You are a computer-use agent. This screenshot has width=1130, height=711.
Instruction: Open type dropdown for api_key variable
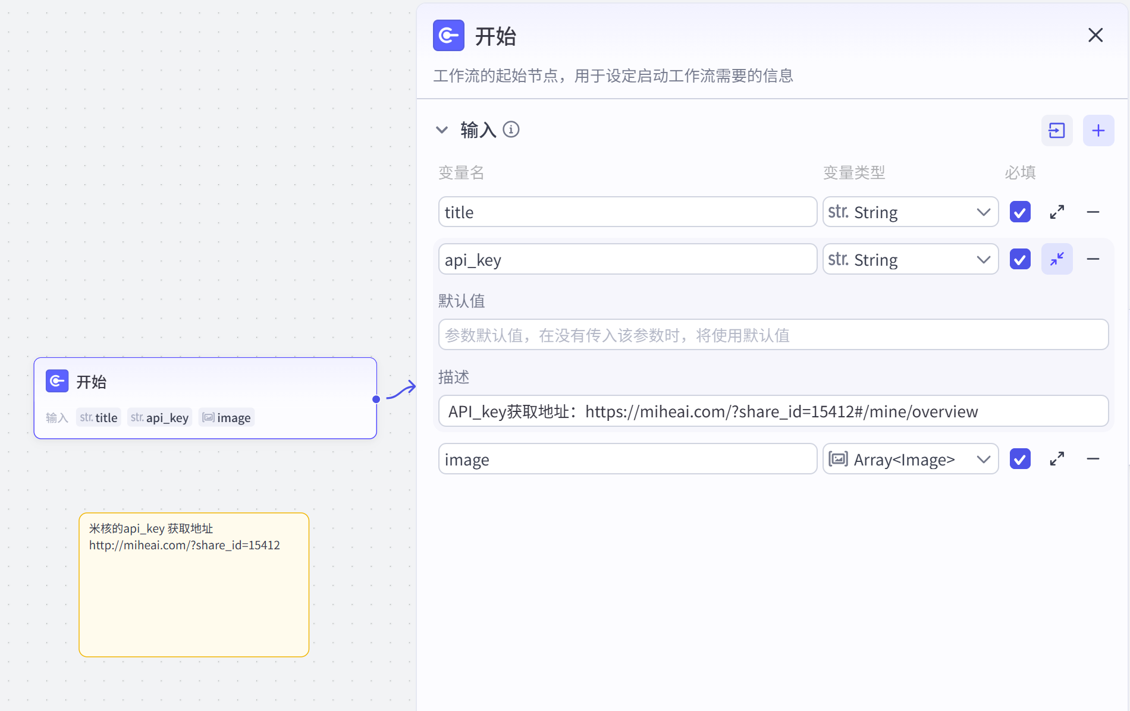pos(910,259)
